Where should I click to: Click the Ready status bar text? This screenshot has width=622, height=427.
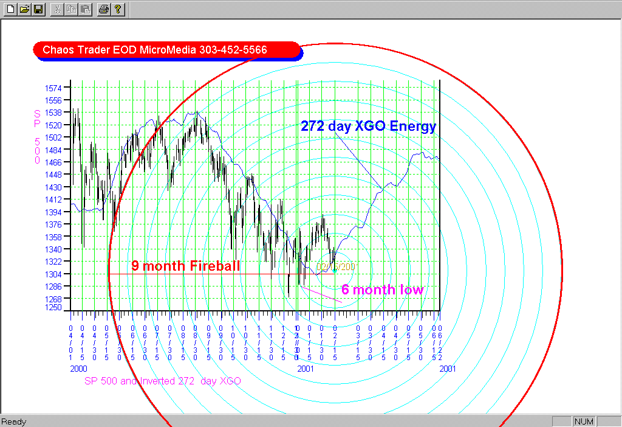tap(14, 422)
